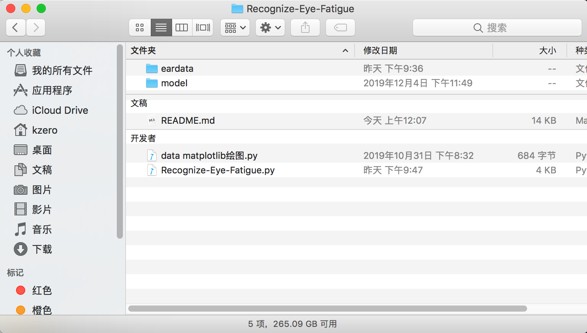The width and height of the screenshot is (587, 333).
Task: Click the 个人收藏 sidebar section header
Action: [24, 53]
